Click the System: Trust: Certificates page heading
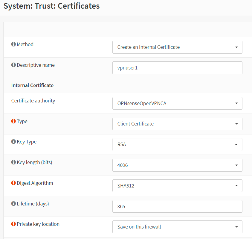Image resolution: width=252 pixels, height=239 pixels. [51, 6]
